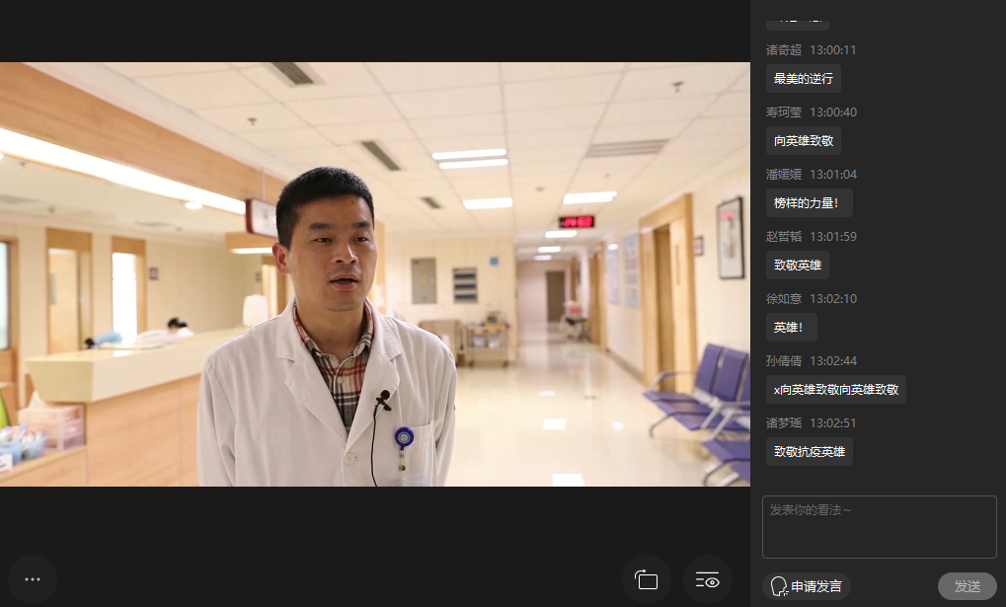Select the 向英雄致敬 message from 寿珂莹
Viewport: 1006px width, 607px height.
point(803,141)
